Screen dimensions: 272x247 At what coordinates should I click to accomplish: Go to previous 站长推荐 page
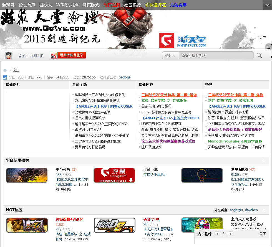pos(218,234)
